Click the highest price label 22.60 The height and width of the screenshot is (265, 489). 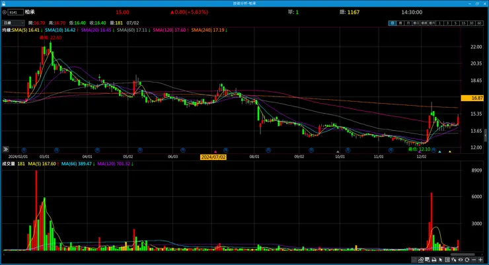pyautogui.click(x=50, y=38)
